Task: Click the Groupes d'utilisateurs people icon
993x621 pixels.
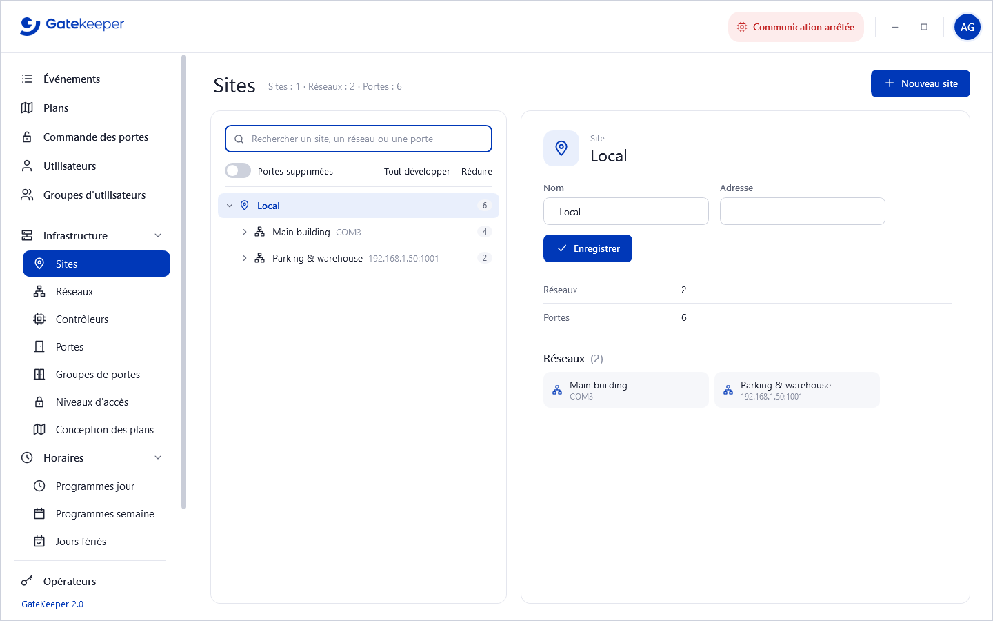Action: [27, 195]
